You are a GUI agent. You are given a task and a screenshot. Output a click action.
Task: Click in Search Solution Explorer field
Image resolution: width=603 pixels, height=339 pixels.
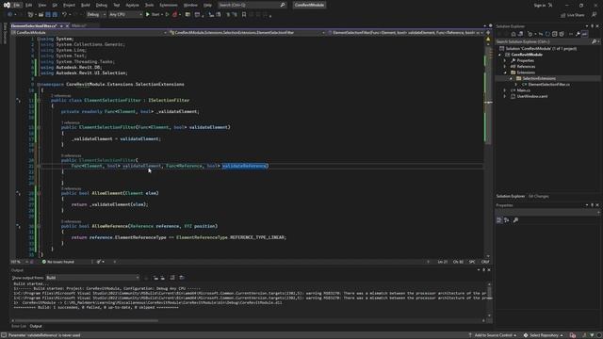point(543,41)
